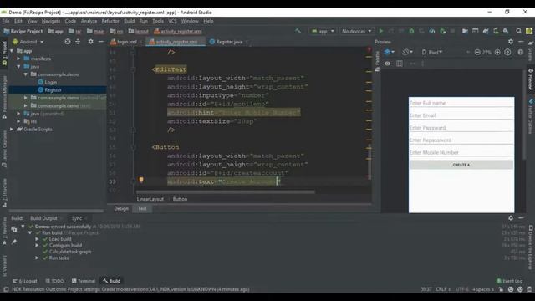The image size is (535, 301).
Task: Open the profiler gauge icon
Action: [x=432, y=31]
